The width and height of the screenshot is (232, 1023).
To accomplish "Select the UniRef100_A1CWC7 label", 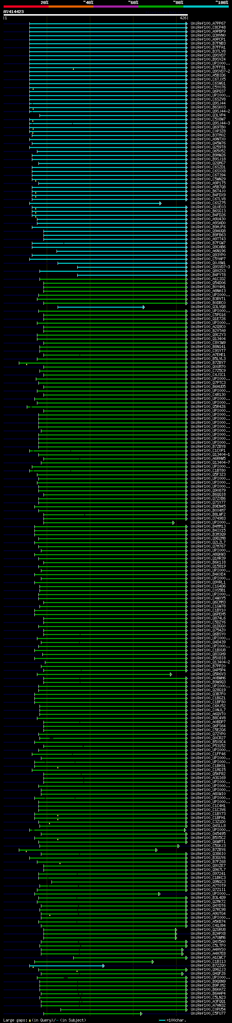I will pos(208,957).
